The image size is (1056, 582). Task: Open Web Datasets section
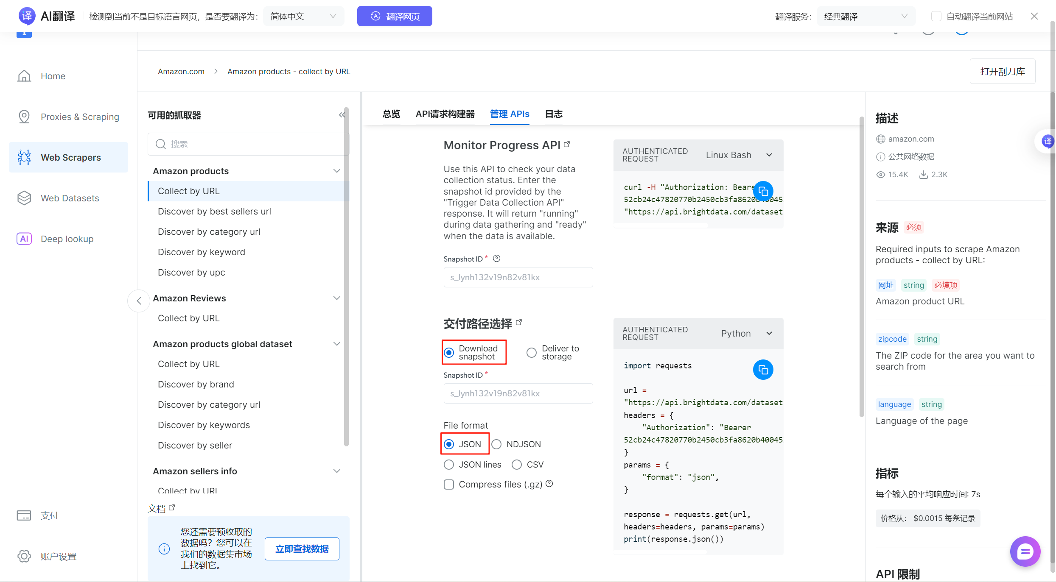click(58, 198)
